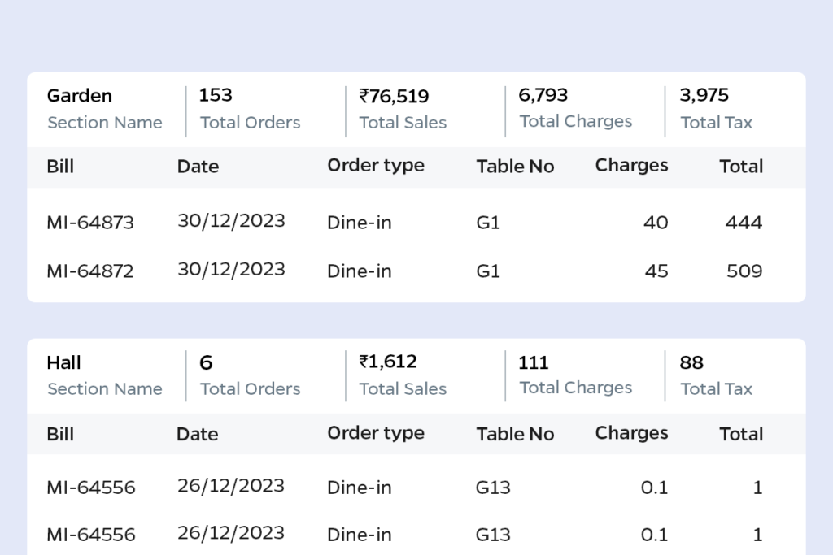The image size is (833, 555).
Task: Open bill MI-64873
Action: point(90,223)
